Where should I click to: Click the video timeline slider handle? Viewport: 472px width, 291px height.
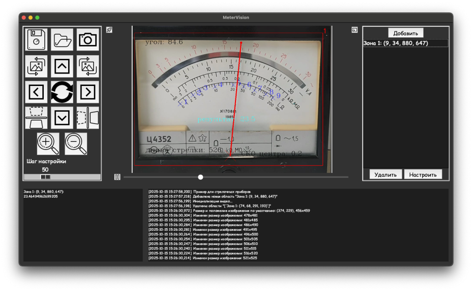[201, 177]
